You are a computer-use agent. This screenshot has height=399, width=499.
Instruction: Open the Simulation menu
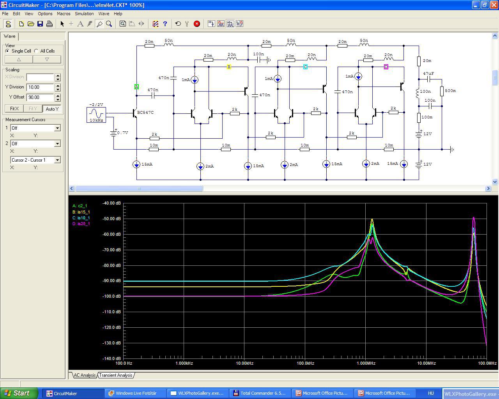tap(84, 14)
